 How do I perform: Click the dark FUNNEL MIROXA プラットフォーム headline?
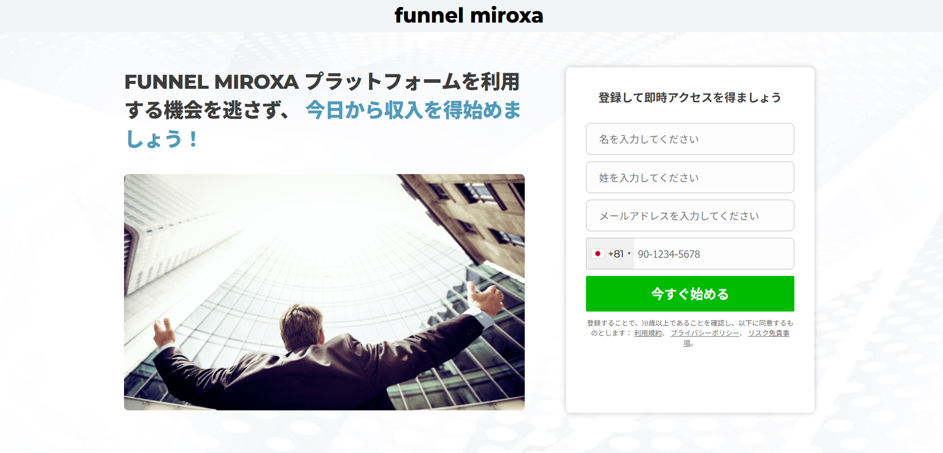click(x=322, y=95)
